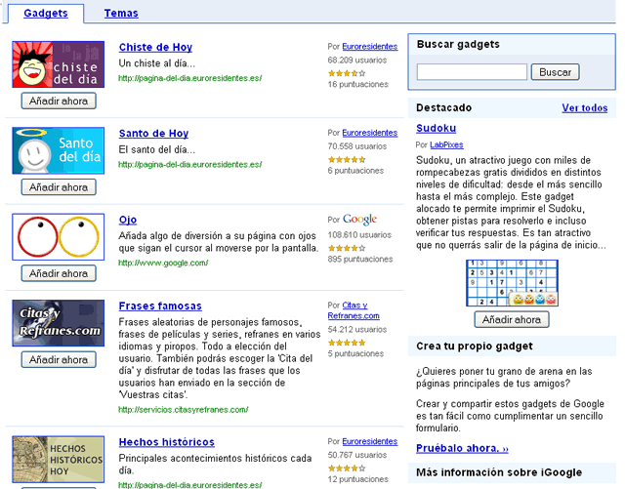Image resolution: width=625 pixels, height=489 pixels.
Task: Open the Hechos históricos gadget link
Action: [167, 442]
